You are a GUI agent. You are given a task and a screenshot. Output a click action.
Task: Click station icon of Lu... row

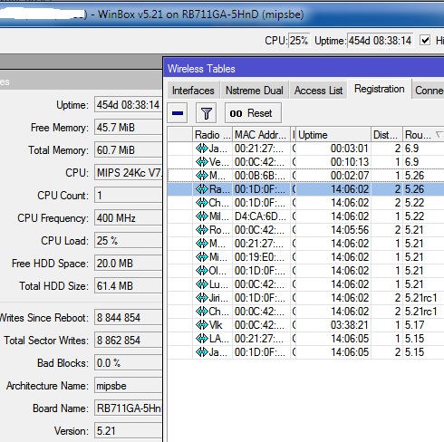[201, 284]
